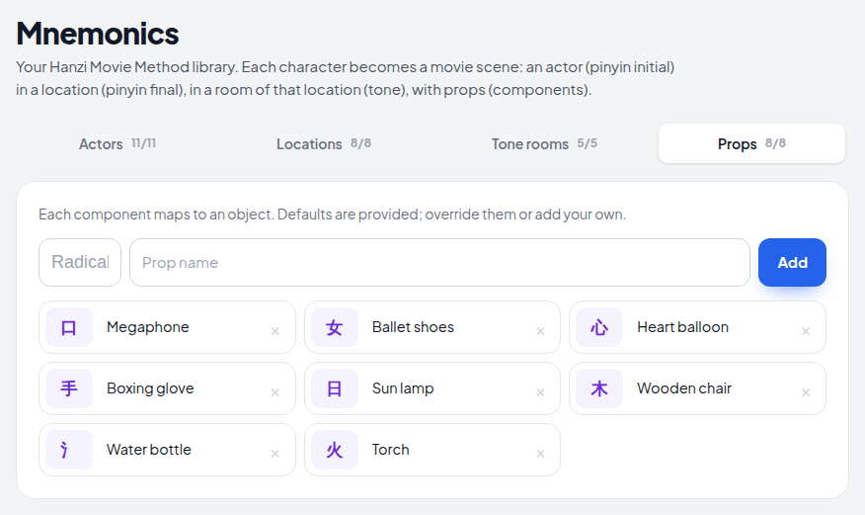Select the Water bottle label
The image size is (865, 515).
click(148, 450)
